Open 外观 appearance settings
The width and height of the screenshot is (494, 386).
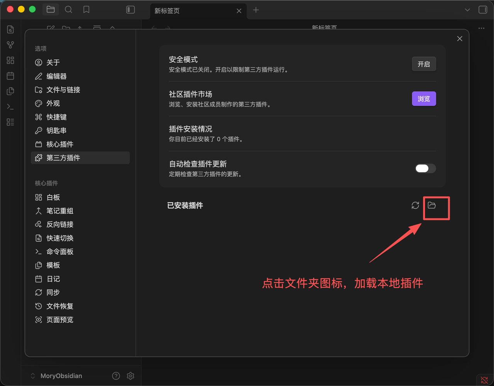pos(80,103)
